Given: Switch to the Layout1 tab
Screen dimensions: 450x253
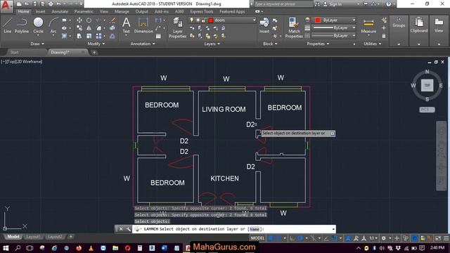Looking at the screenshot, I should pos(33,237).
